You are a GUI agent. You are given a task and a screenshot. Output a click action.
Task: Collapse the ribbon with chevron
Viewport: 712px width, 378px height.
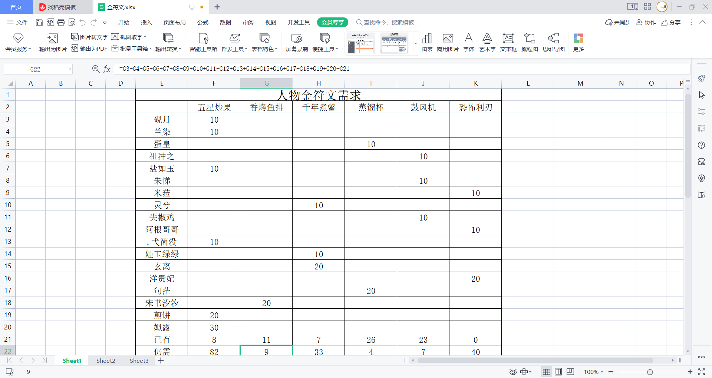(702, 22)
